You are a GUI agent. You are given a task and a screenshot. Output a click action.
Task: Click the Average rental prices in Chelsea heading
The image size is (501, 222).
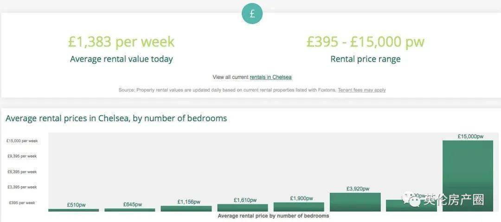tap(116, 118)
